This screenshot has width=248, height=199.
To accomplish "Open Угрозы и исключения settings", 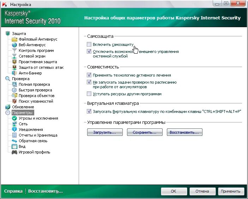I will [38, 118].
